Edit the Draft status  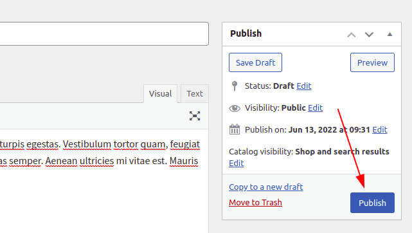pos(304,86)
